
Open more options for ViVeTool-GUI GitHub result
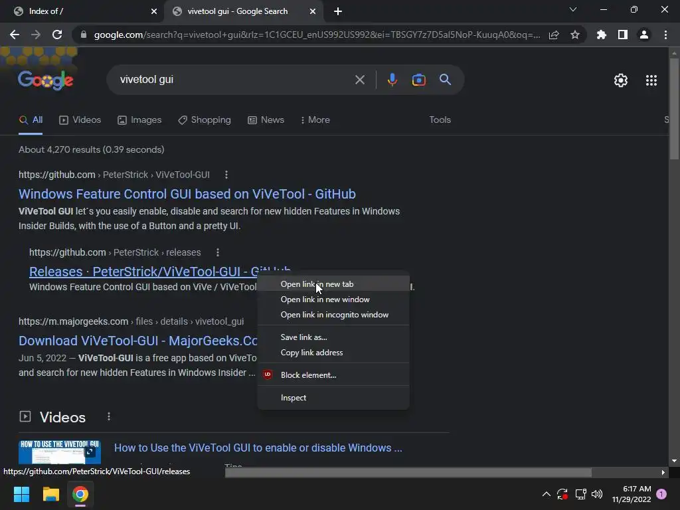click(226, 175)
